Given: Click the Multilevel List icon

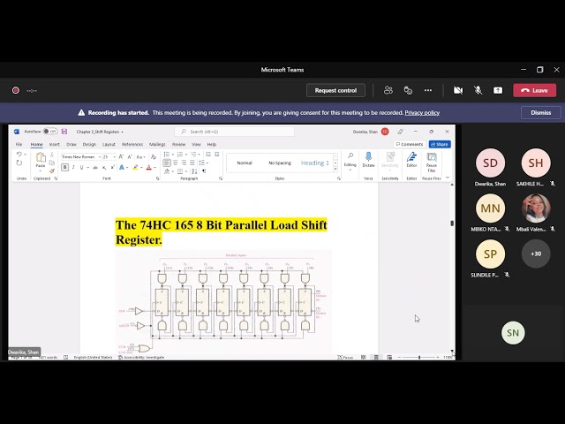Looking at the screenshot, I should [x=193, y=155].
